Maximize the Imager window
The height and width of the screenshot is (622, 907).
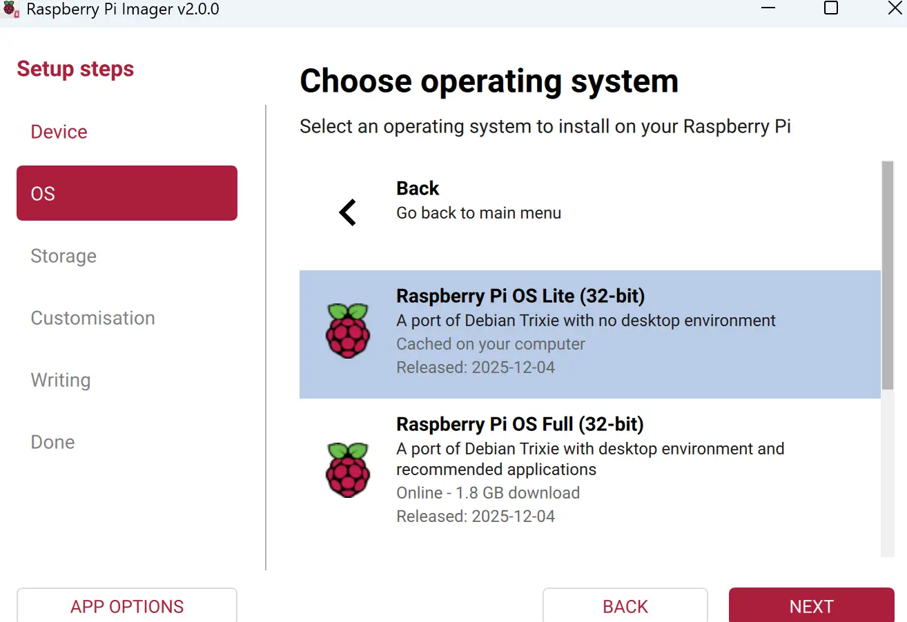point(831,8)
